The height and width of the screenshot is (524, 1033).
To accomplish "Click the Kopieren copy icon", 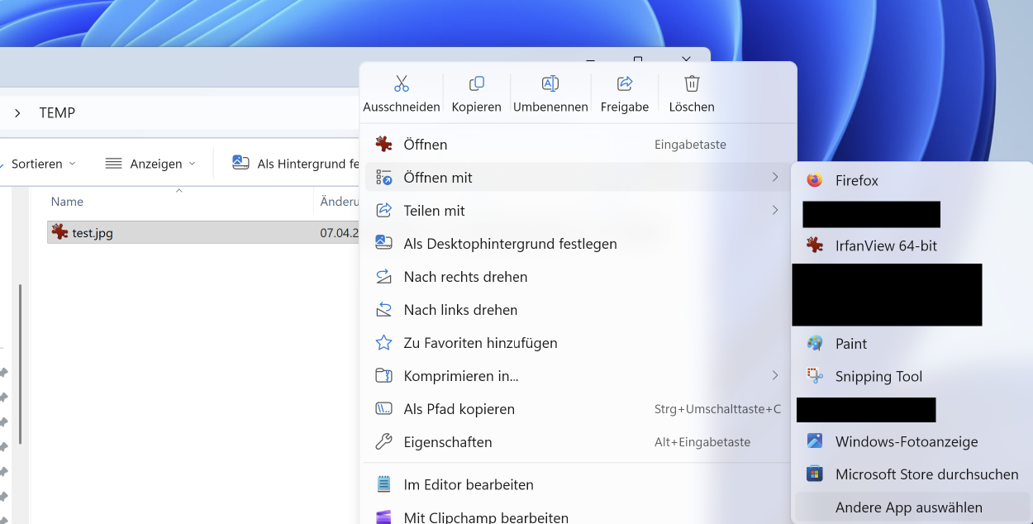I will click(477, 83).
